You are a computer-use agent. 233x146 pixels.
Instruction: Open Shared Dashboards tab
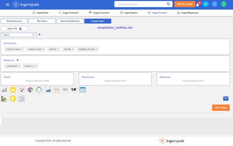tap(70, 21)
